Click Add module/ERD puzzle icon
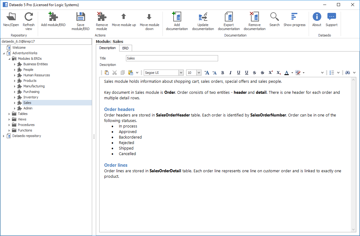360x236 pixels. pos(53,17)
